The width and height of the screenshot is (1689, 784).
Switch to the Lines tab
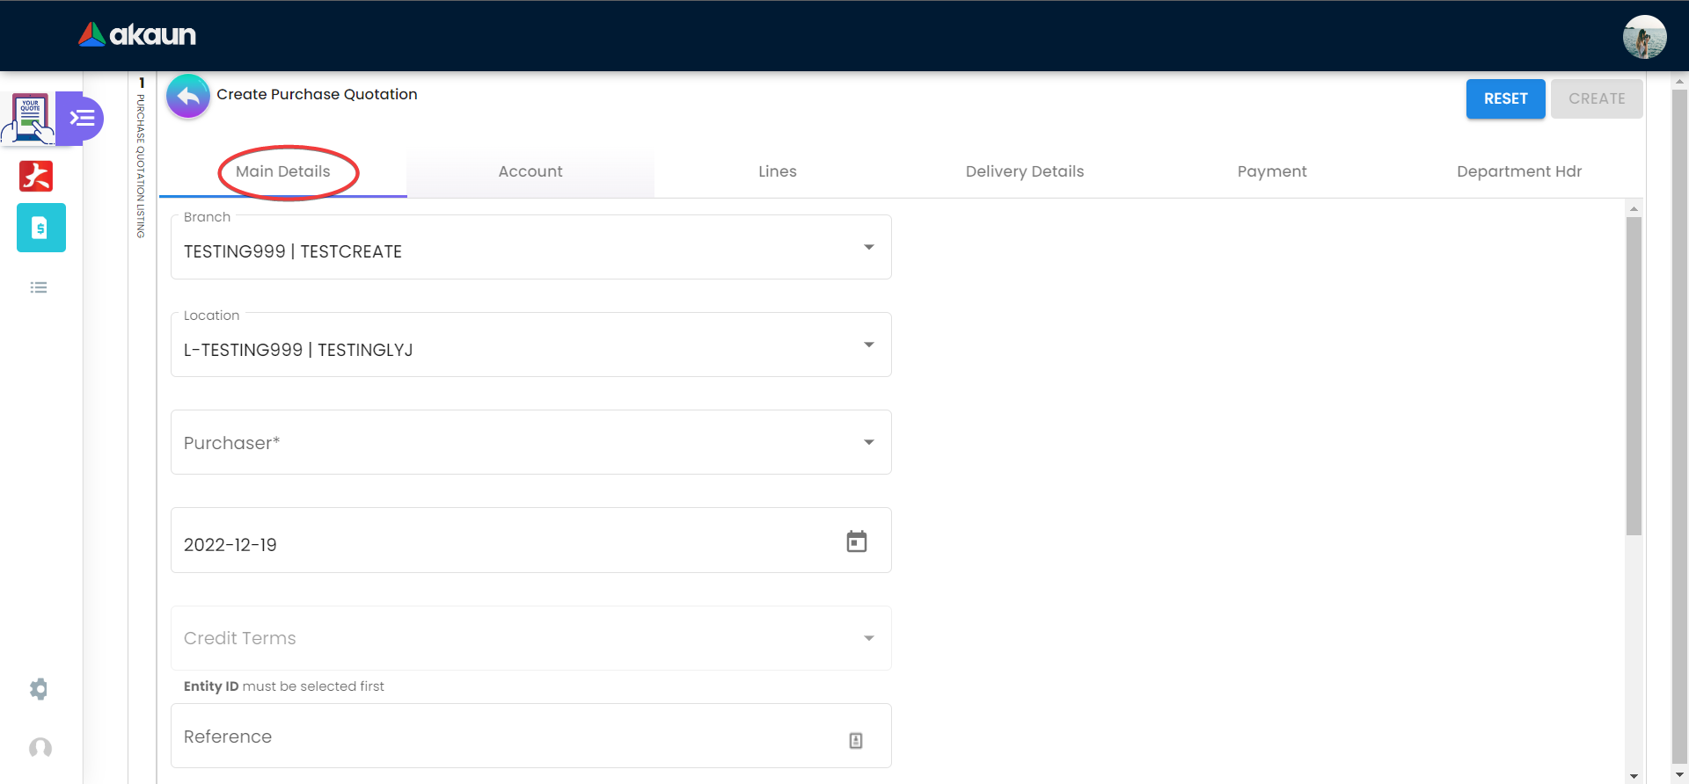[x=778, y=172]
